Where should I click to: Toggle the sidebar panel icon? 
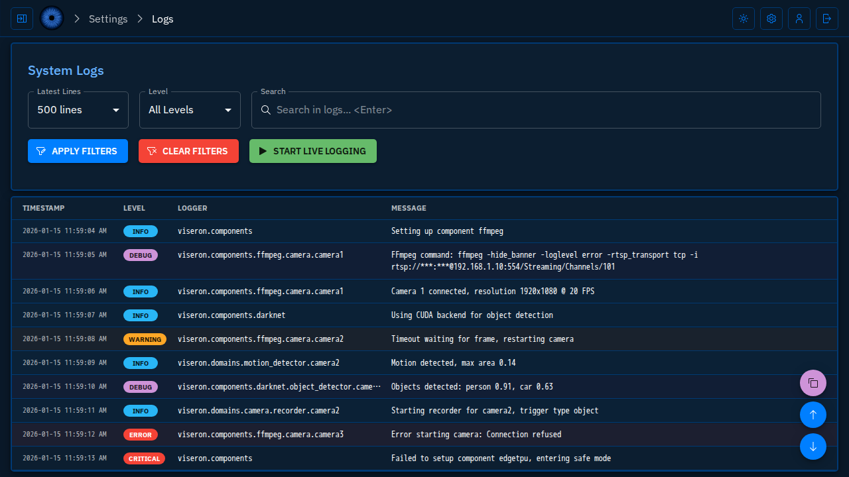(22, 19)
